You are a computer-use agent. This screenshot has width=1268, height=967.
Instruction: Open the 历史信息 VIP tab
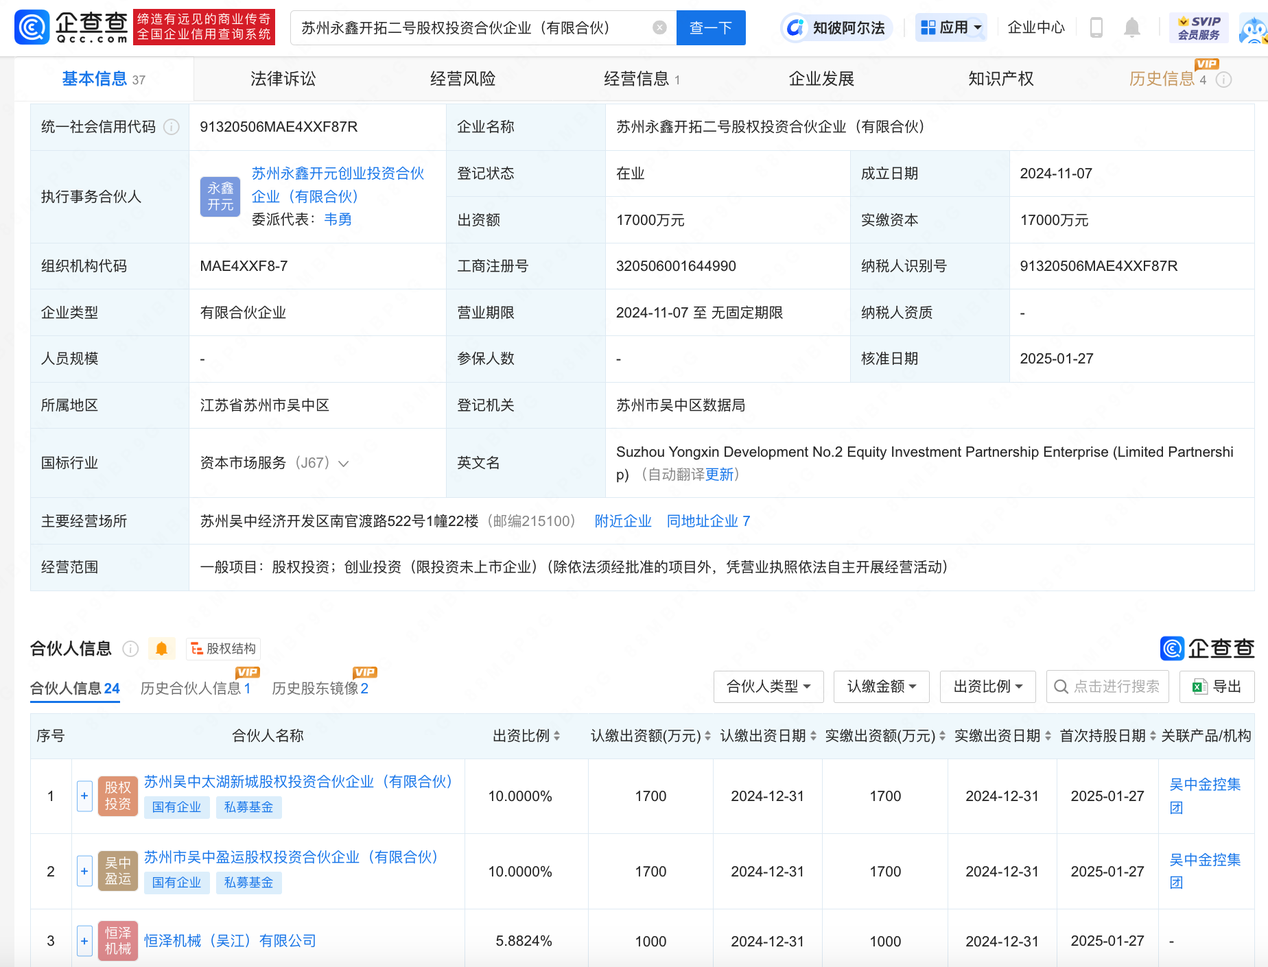pyautogui.click(x=1168, y=80)
